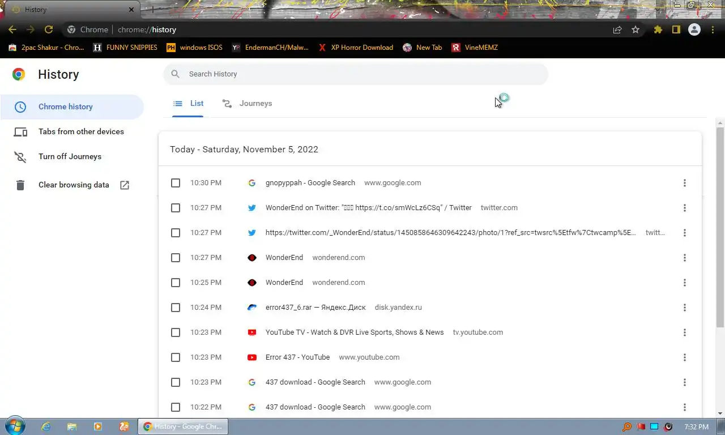This screenshot has height=435, width=725.
Task: Click the WonderEnd favicon at 10:25 PM
Action: point(252,283)
